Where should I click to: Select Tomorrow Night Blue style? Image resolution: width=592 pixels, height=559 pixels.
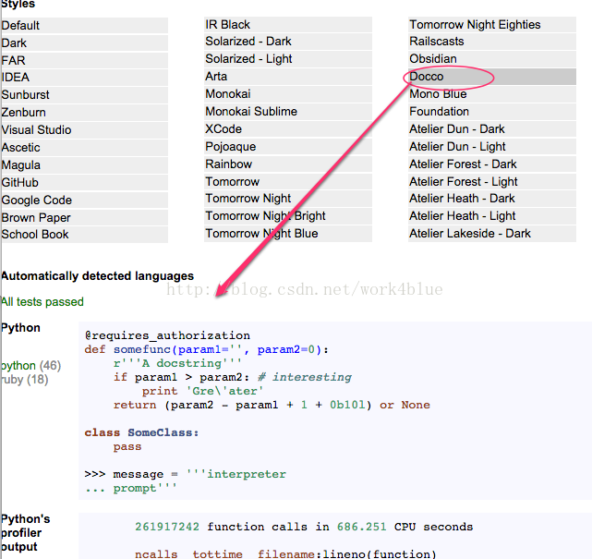pyautogui.click(x=288, y=234)
